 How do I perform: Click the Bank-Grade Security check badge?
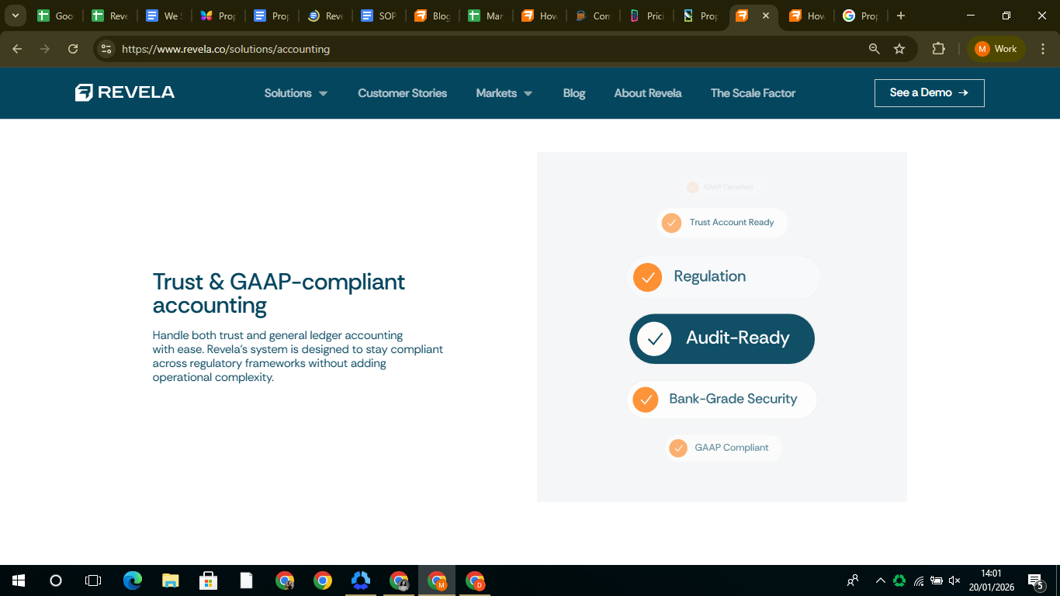pyautogui.click(x=722, y=400)
